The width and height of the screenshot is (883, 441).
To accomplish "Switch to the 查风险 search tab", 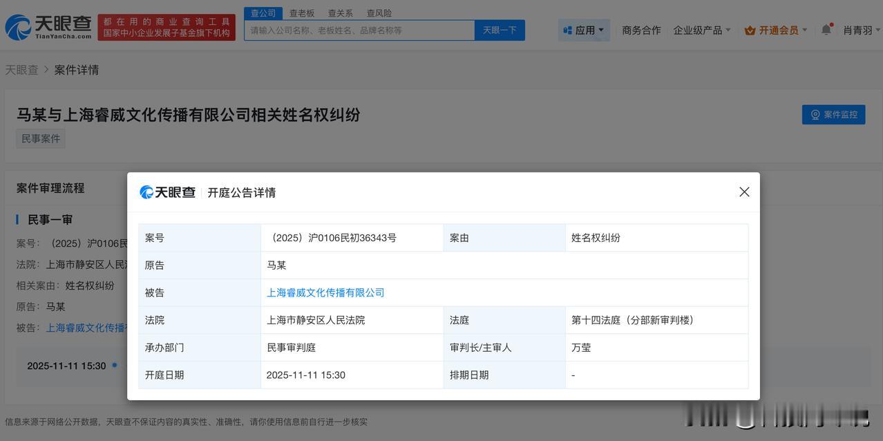I will click(x=379, y=13).
